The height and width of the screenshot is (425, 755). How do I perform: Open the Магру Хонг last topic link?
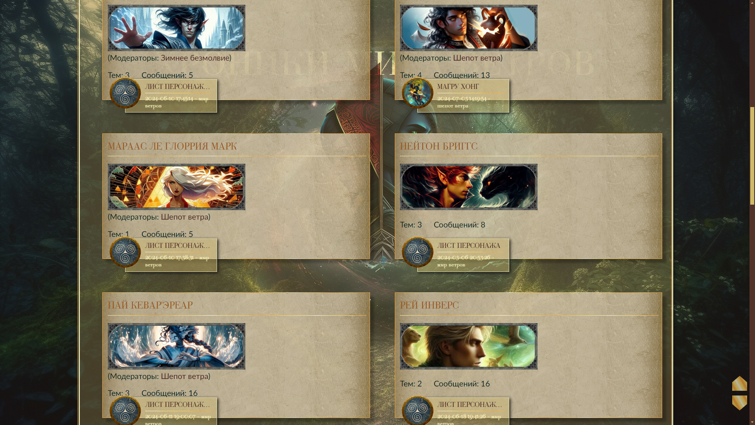458,86
